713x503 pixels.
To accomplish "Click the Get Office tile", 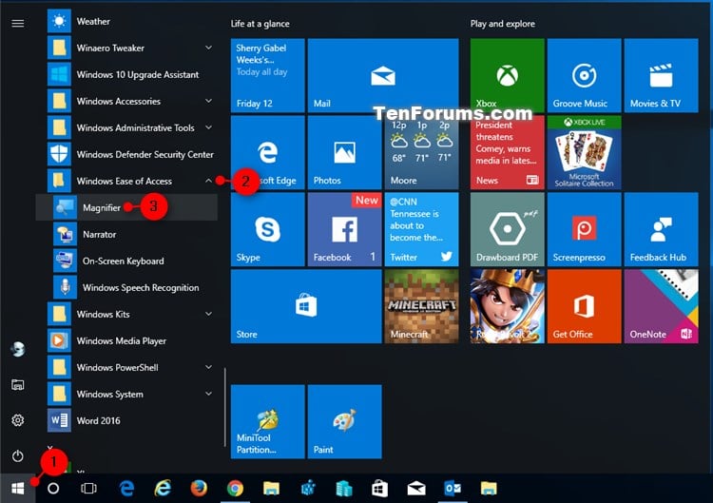I will [x=584, y=306].
